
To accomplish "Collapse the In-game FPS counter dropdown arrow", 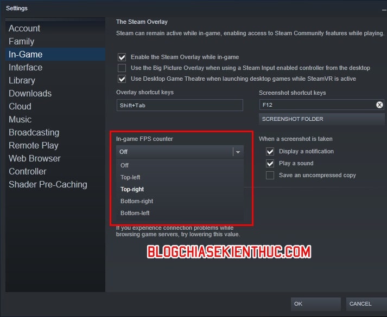I will point(238,152).
